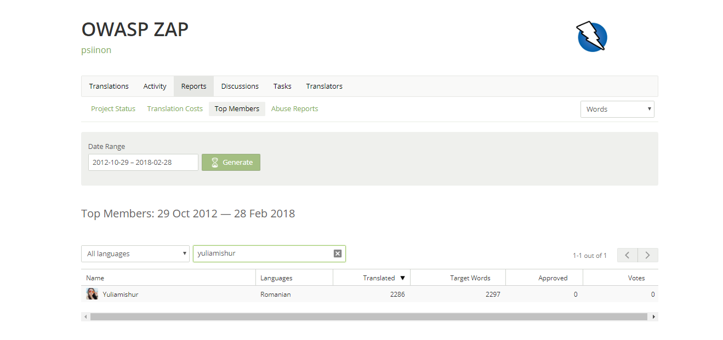
Task: Click the 2297 target words value
Action: (x=493, y=294)
